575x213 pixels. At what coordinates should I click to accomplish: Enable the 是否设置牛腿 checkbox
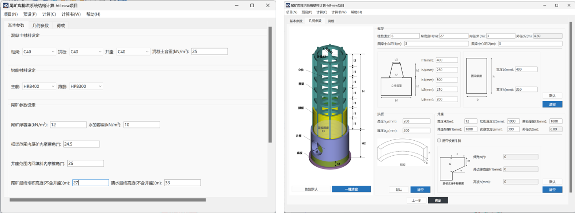tap(439, 141)
